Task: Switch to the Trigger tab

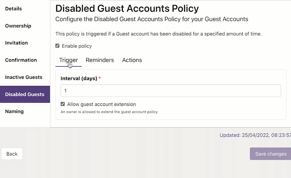Action: point(68,60)
